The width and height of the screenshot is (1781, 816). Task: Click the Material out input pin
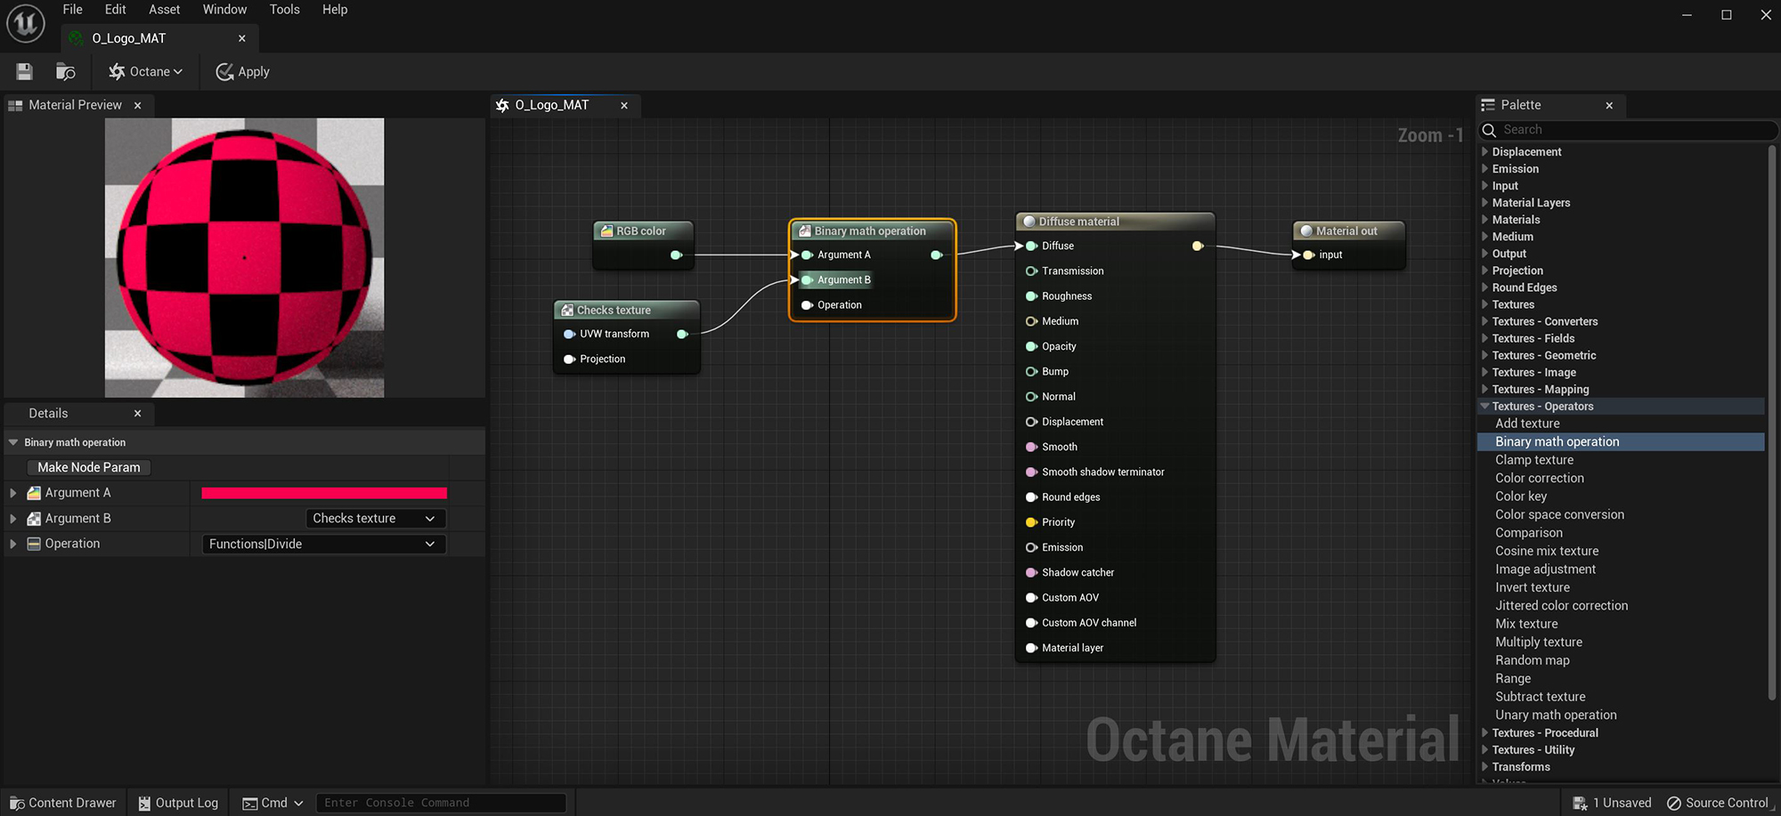pyautogui.click(x=1308, y=255)
